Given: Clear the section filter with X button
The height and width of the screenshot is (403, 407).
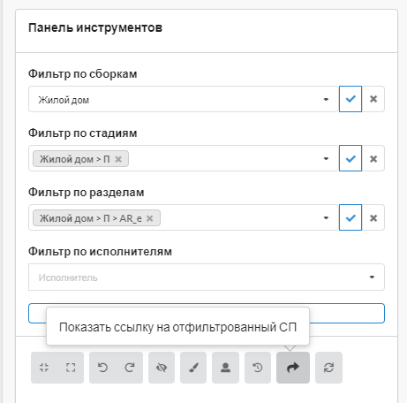Looking at the screenshot, I should (x=373, y=217).
